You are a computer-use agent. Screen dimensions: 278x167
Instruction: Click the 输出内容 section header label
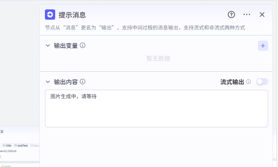click(66, 82)
